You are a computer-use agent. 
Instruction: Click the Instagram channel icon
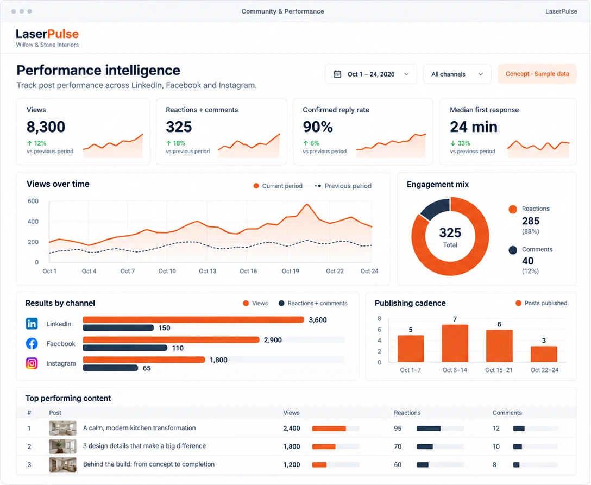click(32, 363)
